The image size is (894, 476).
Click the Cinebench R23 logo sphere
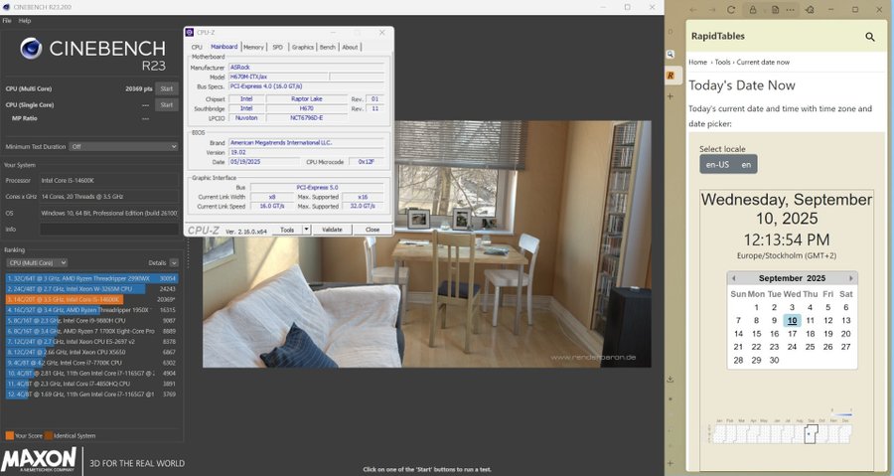tap(31, 49)
